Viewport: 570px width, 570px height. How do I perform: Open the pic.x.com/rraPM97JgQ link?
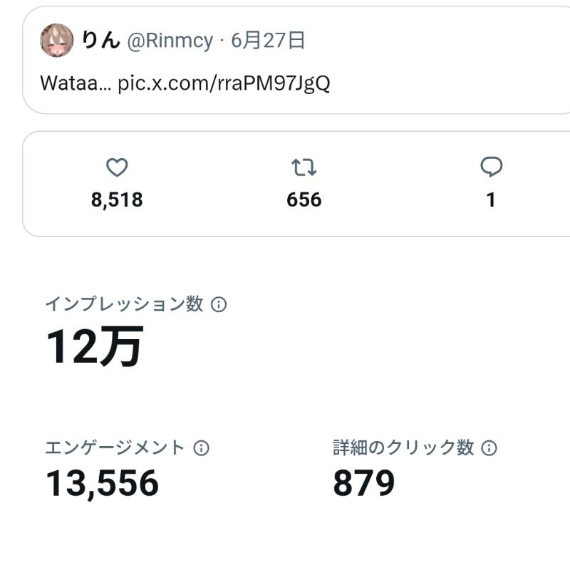[224, 83]
